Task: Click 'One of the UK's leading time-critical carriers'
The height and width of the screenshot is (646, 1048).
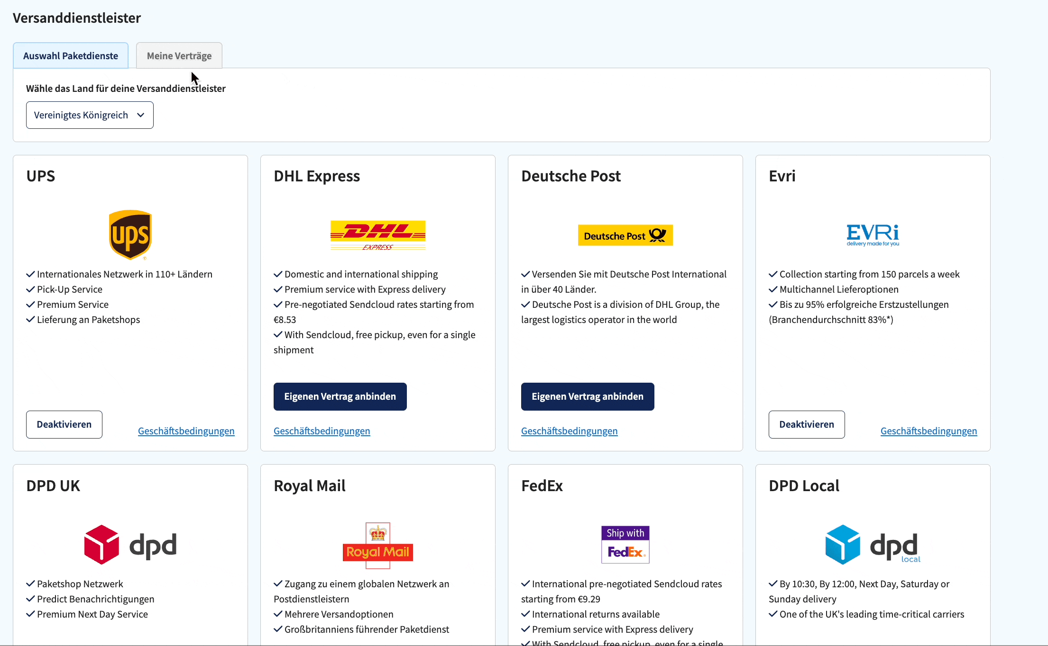Action: [872, 614]
